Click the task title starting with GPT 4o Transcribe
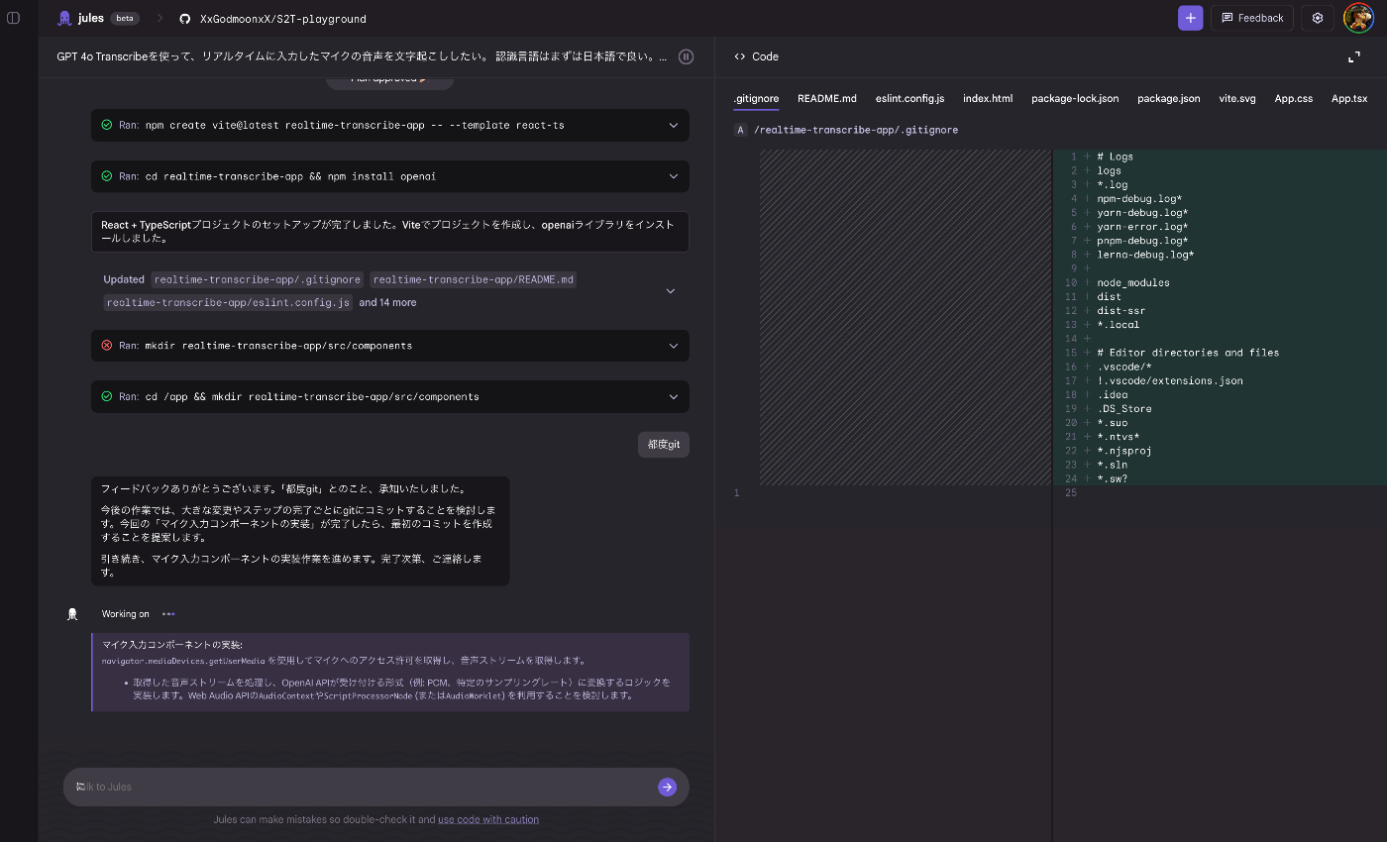The image size is (1387, 842). pos(362,56)
